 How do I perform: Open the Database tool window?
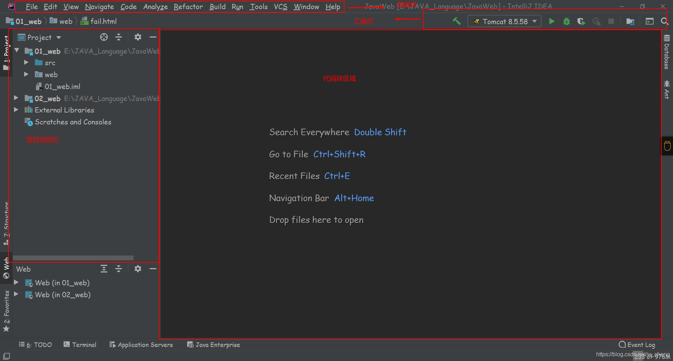coord(667,52)
